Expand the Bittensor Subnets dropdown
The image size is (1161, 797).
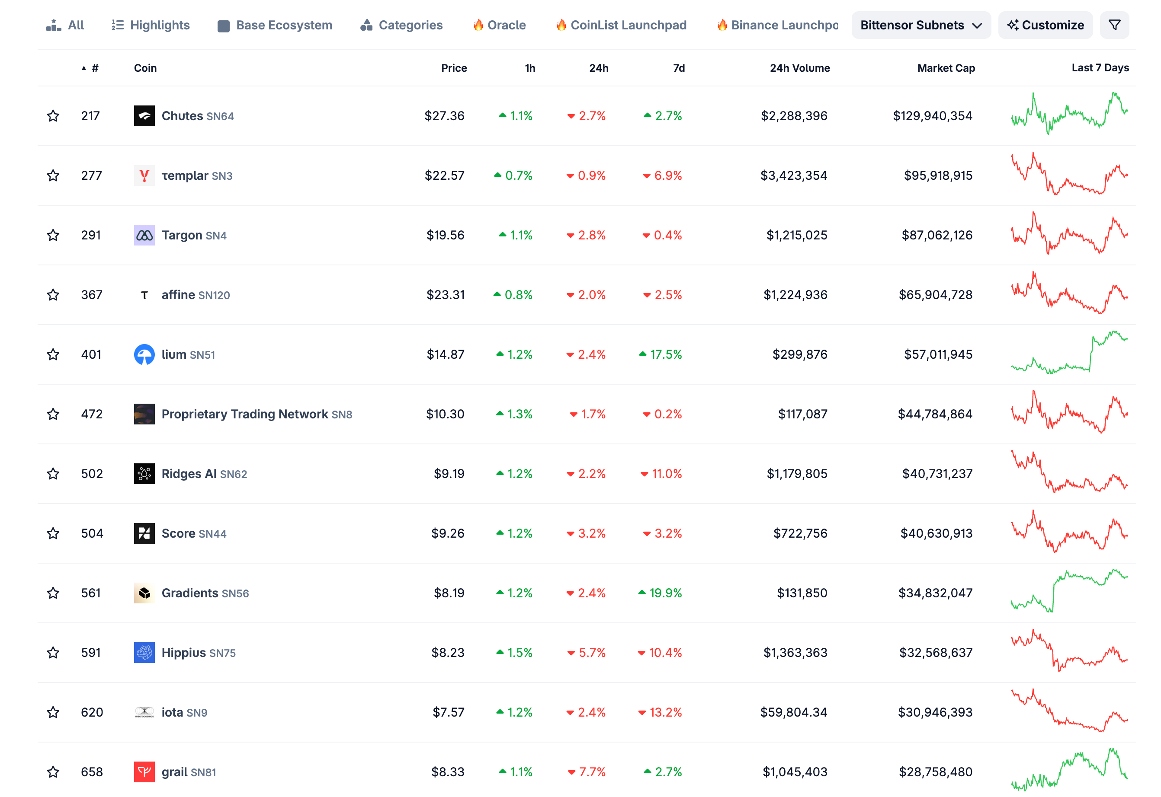(x=920, y=25)
